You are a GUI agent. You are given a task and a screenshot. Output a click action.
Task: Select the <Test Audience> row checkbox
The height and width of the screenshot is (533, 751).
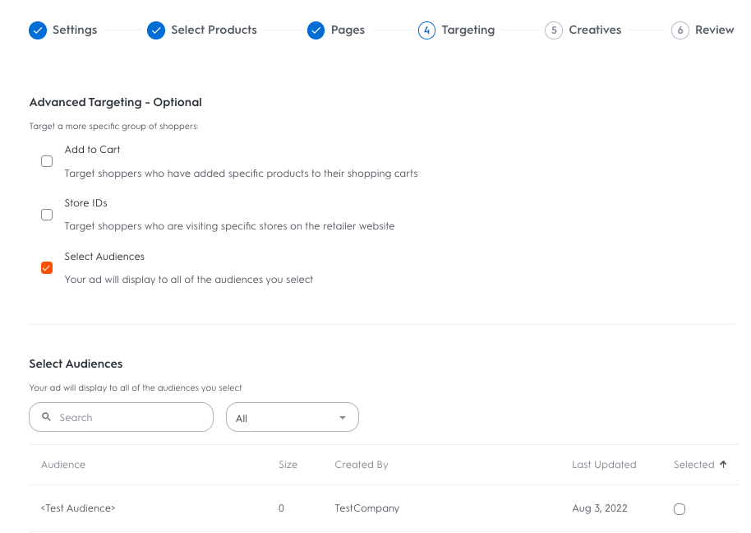[680, 509]
